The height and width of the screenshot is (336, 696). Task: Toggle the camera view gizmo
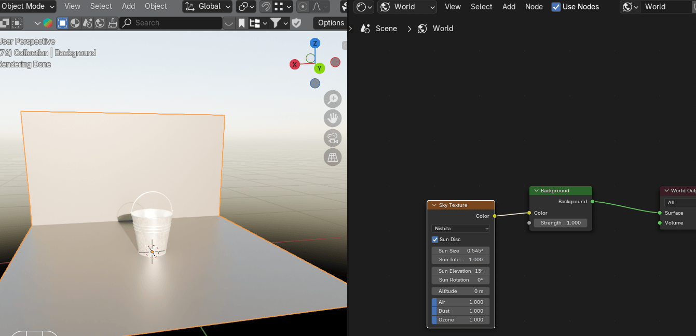coord(333,138)
